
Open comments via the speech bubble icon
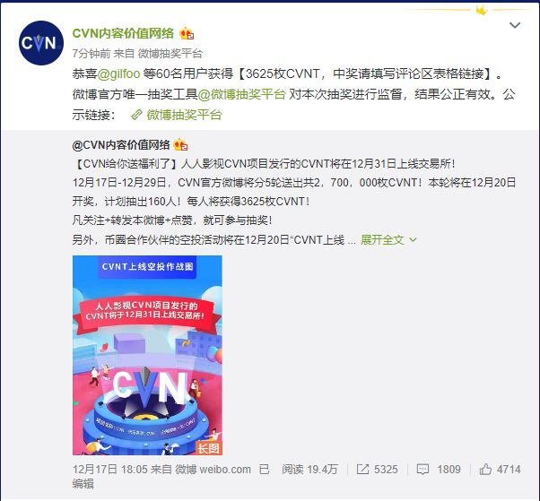pos(422,470)
